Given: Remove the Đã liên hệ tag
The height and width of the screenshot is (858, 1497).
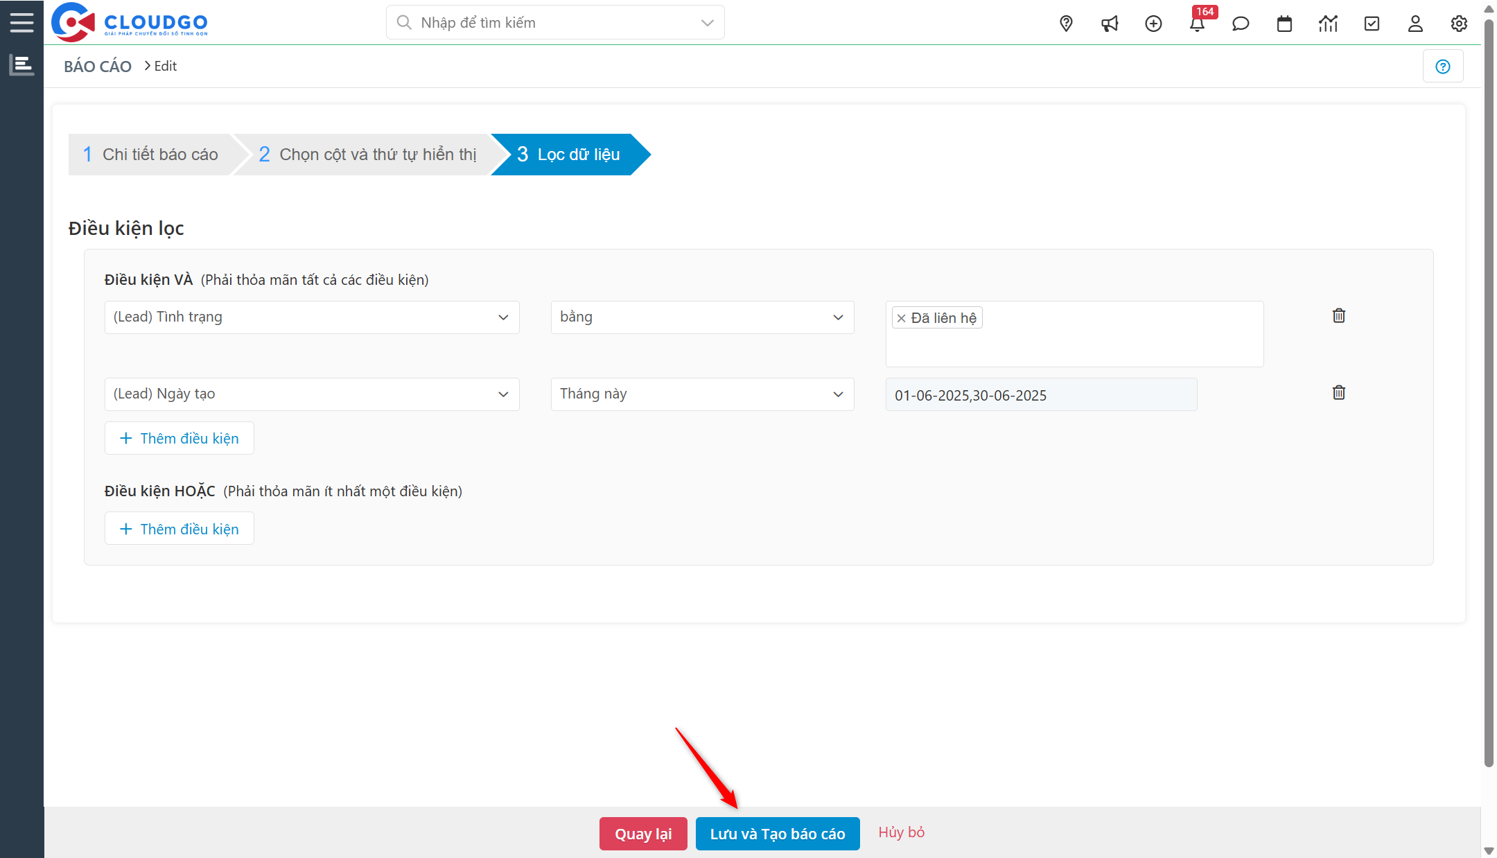Looking at the screenshot, I should [x=901, y=317].
